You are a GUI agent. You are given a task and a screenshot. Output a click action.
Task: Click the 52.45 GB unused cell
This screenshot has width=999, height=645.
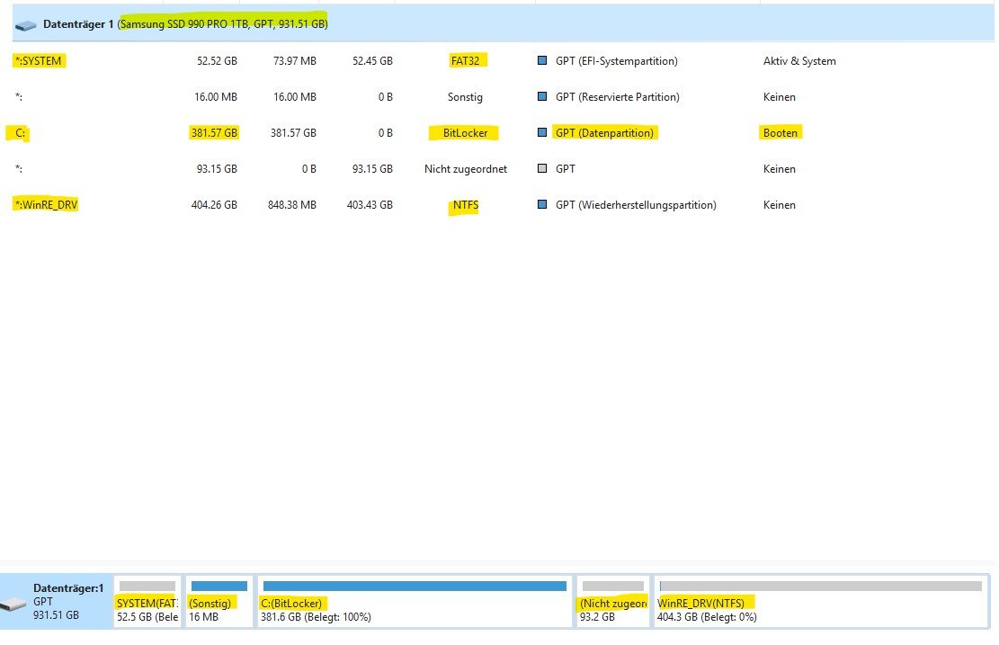[x=372, y=60]
